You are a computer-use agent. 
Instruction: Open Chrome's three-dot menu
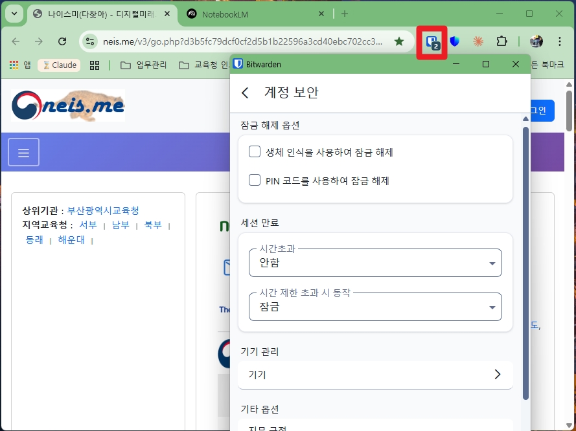tap(559, 40)
